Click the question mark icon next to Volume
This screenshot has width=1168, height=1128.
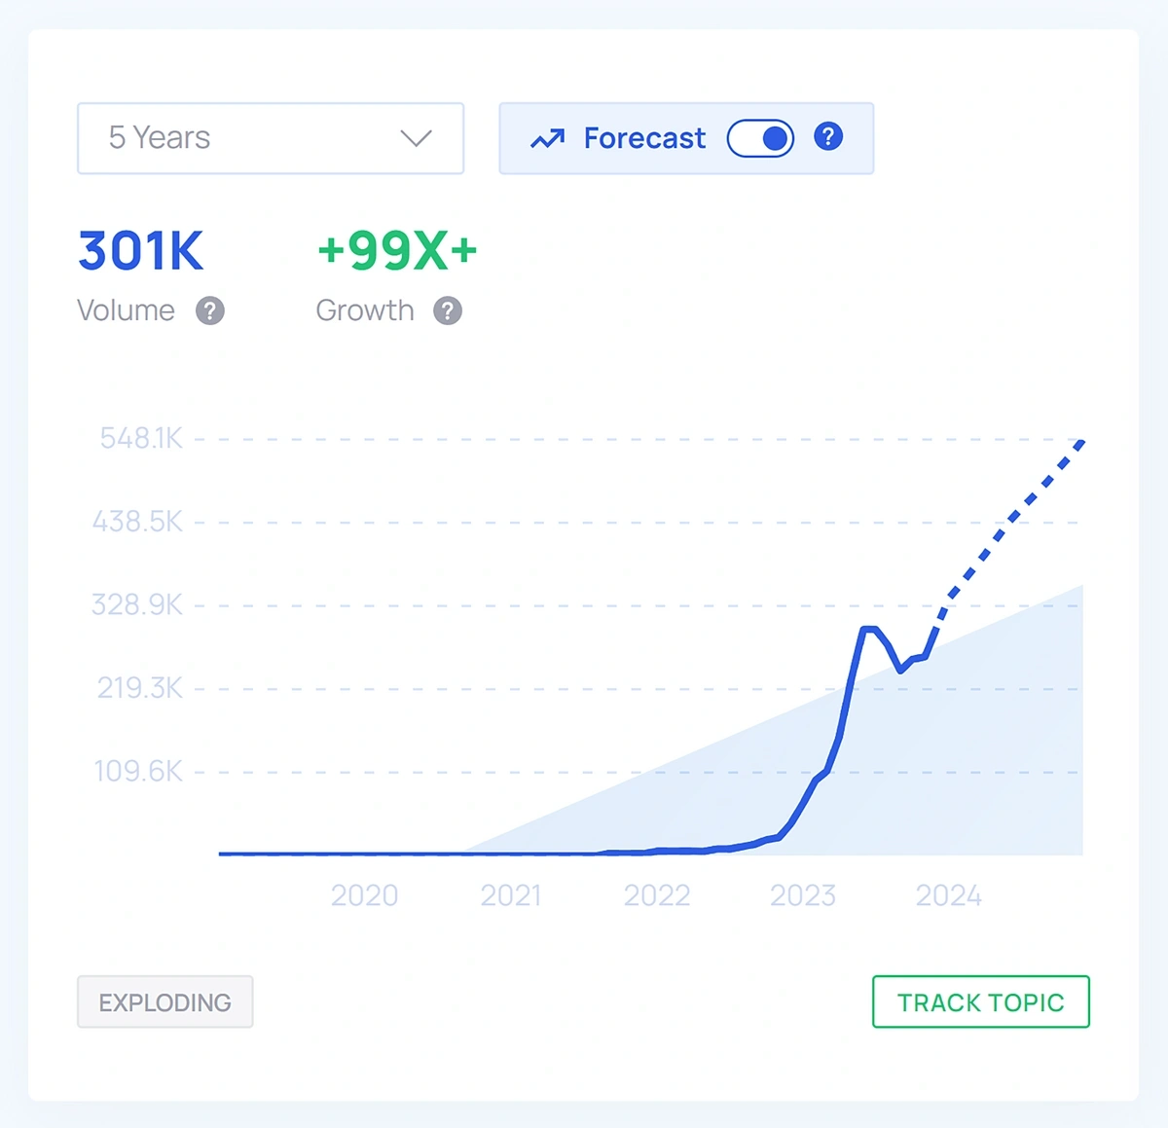coord(210,311)
